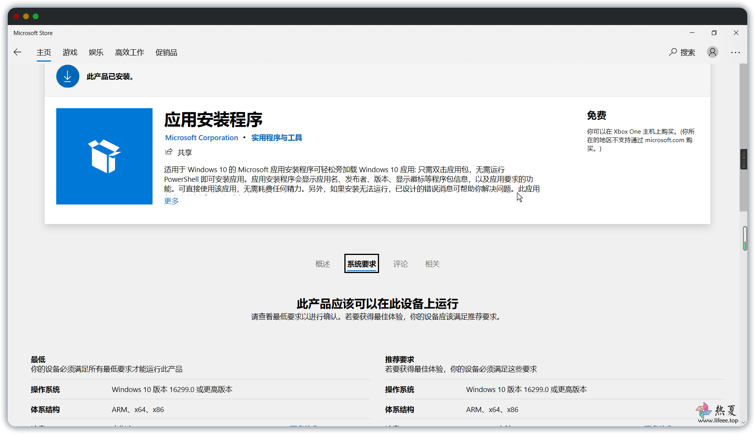The width and height of the screenshot is (755, 434).
Task: Open the user account avatar
Action: (x=713, y=52)
